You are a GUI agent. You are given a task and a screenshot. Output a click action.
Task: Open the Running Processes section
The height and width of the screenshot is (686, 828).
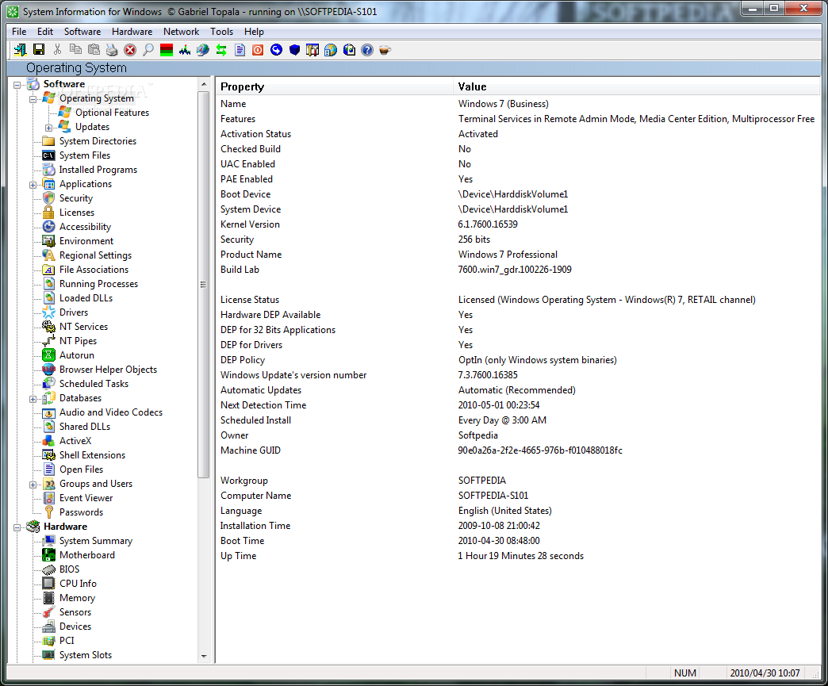coord(97,283)
